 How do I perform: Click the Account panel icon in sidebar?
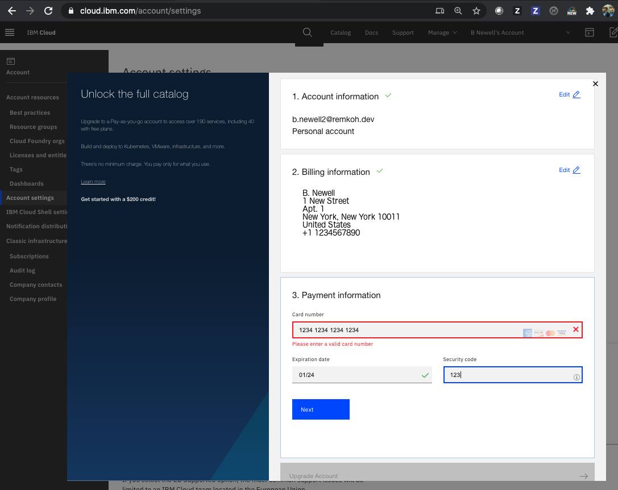(x=11, y=61)
